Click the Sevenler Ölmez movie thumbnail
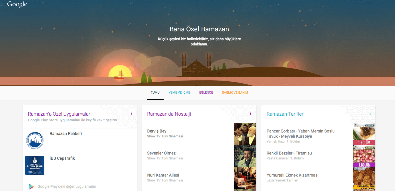 245,156
